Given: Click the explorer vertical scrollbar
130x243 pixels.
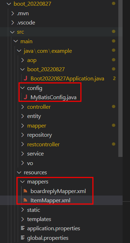Looking at the screenshot, I should coord(120,78).
